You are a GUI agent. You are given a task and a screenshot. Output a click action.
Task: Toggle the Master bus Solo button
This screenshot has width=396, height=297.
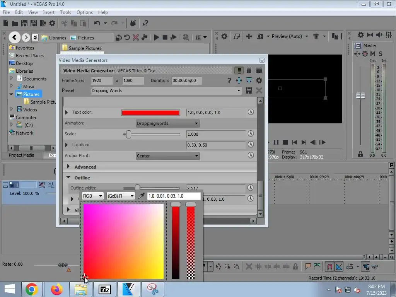click(381, 53)
